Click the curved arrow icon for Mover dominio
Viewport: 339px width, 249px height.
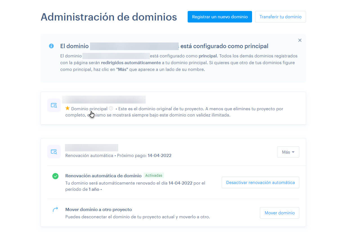(x=55, y=209)
